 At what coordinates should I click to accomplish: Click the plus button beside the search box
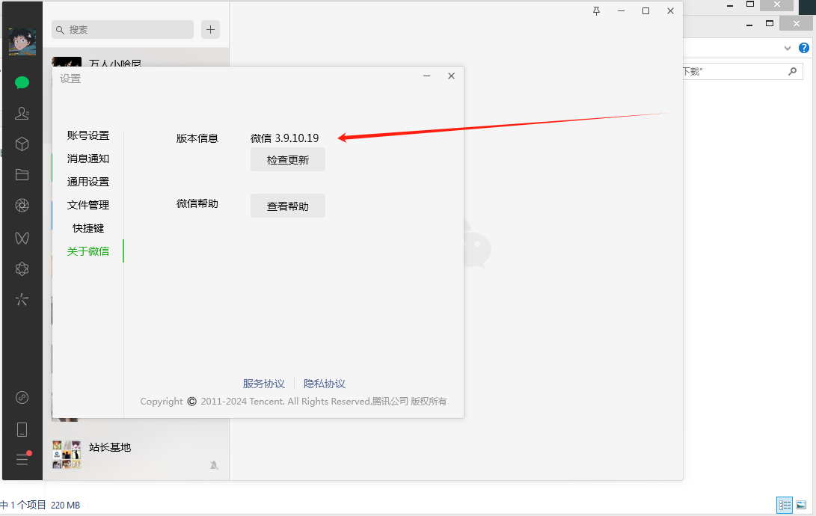point(210,30)
